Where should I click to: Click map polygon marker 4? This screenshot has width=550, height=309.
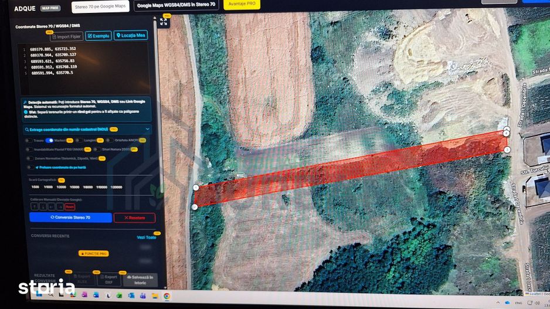pyautogui.click(x=506, y=133)
